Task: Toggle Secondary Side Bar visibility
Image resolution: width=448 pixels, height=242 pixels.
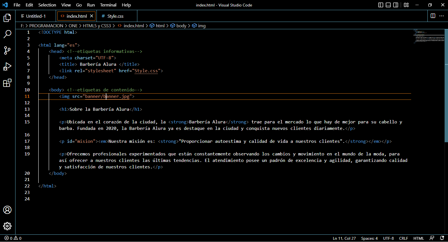Action: pos(396,5)
